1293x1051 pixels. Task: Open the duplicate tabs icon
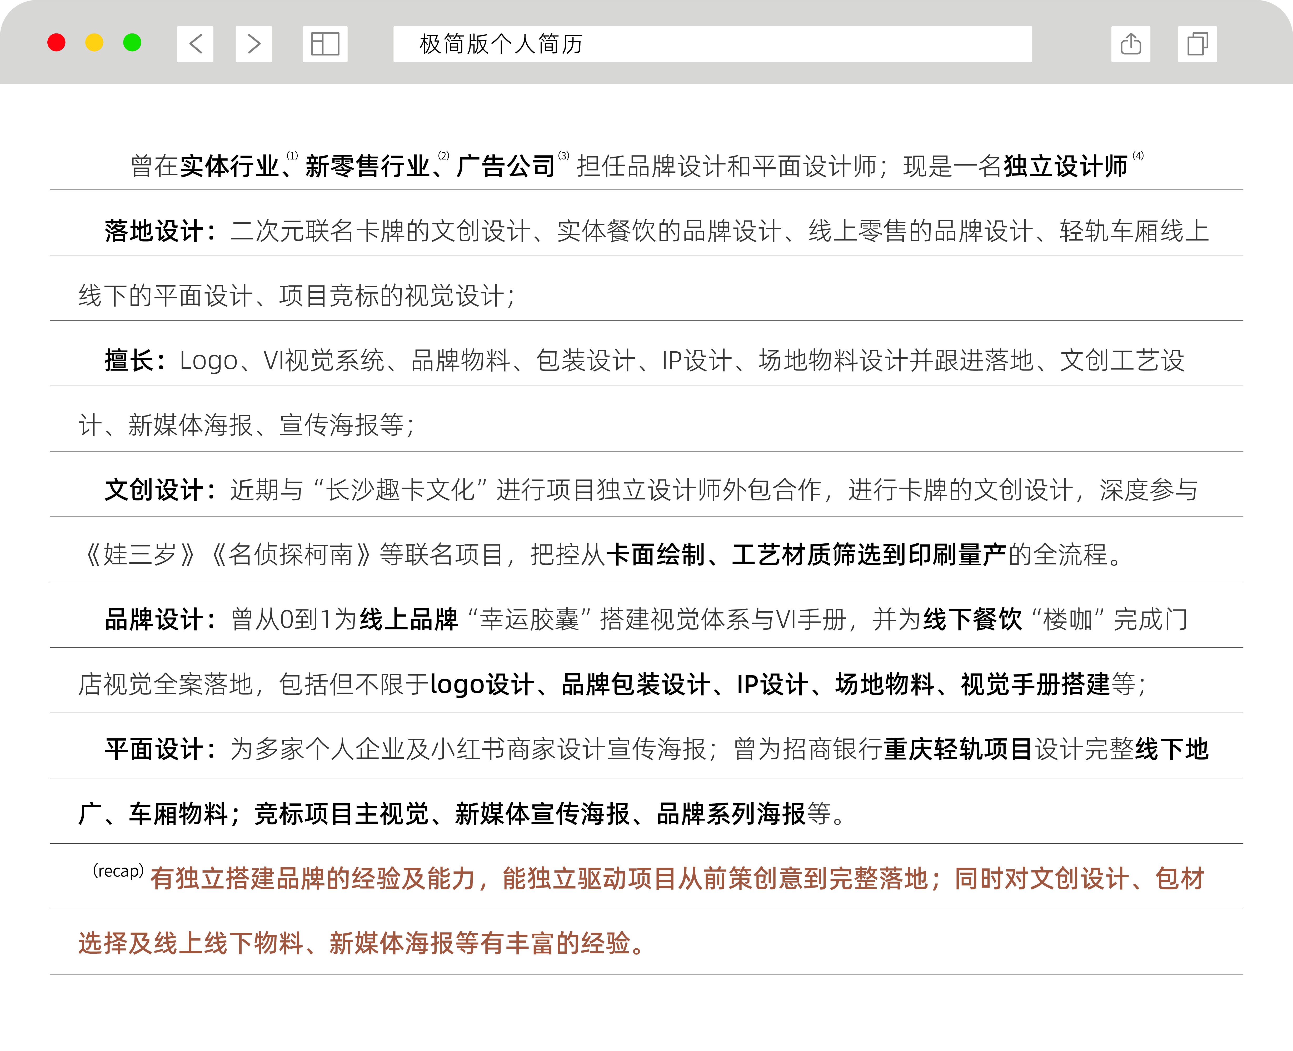(1197, 44)
